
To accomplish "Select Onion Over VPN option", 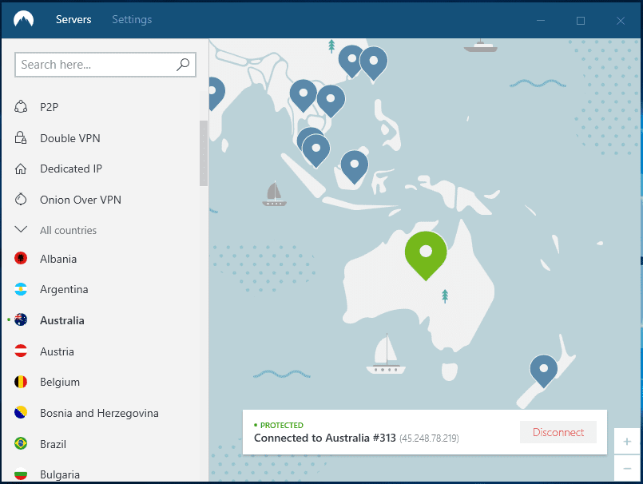I will point(81,200).
